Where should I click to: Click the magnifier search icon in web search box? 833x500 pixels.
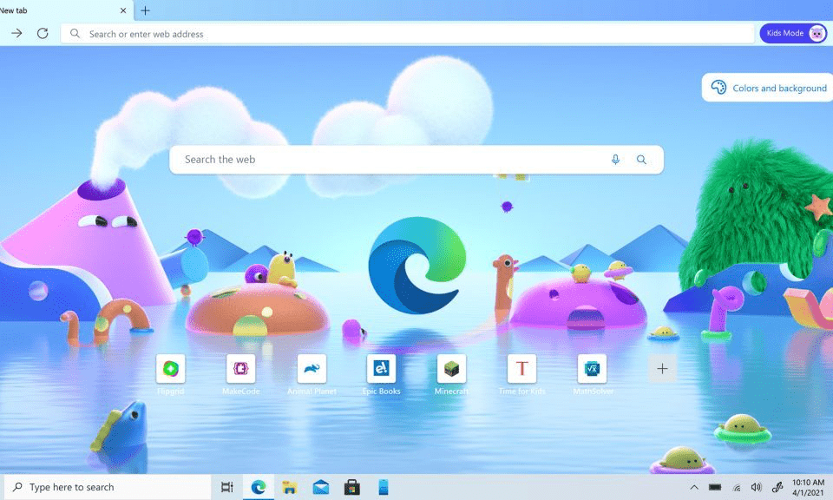642,160
